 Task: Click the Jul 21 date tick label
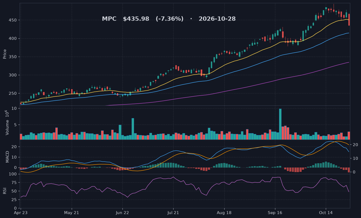pos(173,213)
